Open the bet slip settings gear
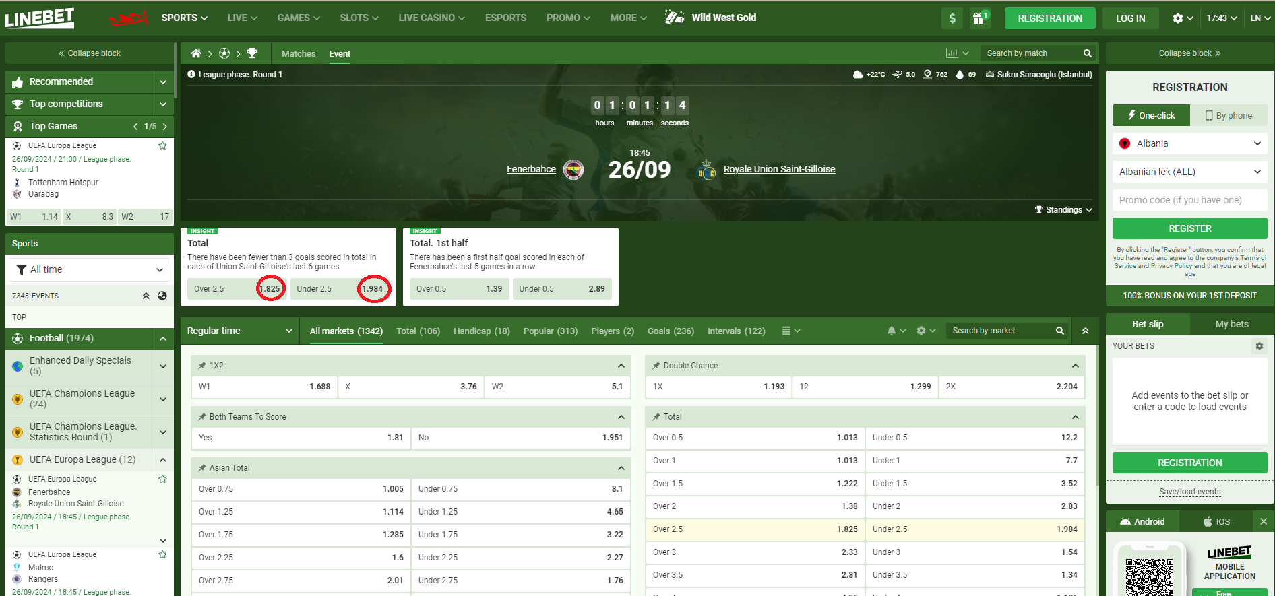 (1259, 346)
